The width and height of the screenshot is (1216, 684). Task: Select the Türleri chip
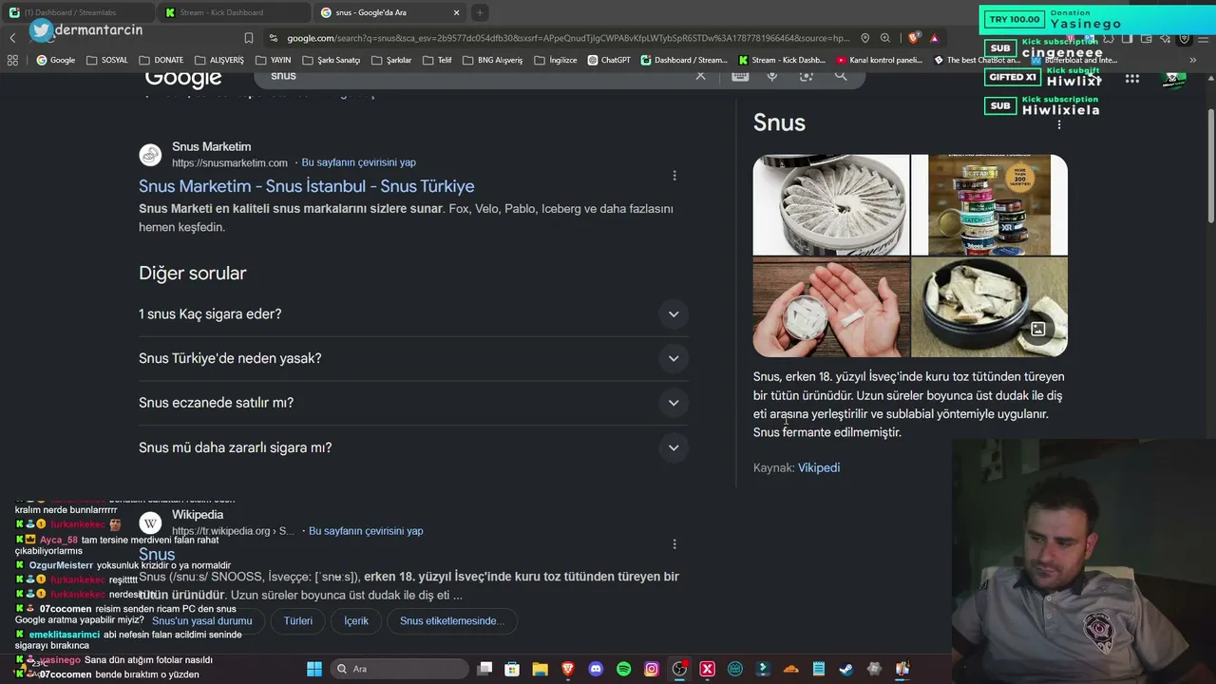click(x=298, y=621)
